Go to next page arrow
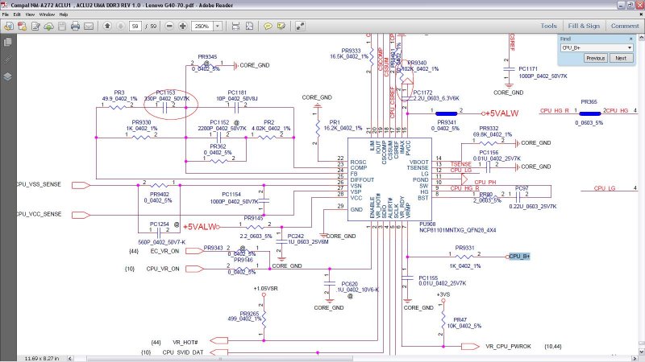Viewport: 645px width, 362px height. pos(120,26)
